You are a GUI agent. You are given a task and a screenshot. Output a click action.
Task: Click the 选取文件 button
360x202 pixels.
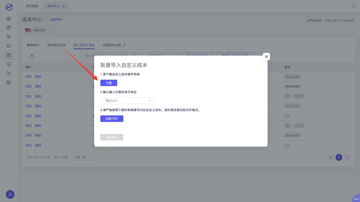112,119
